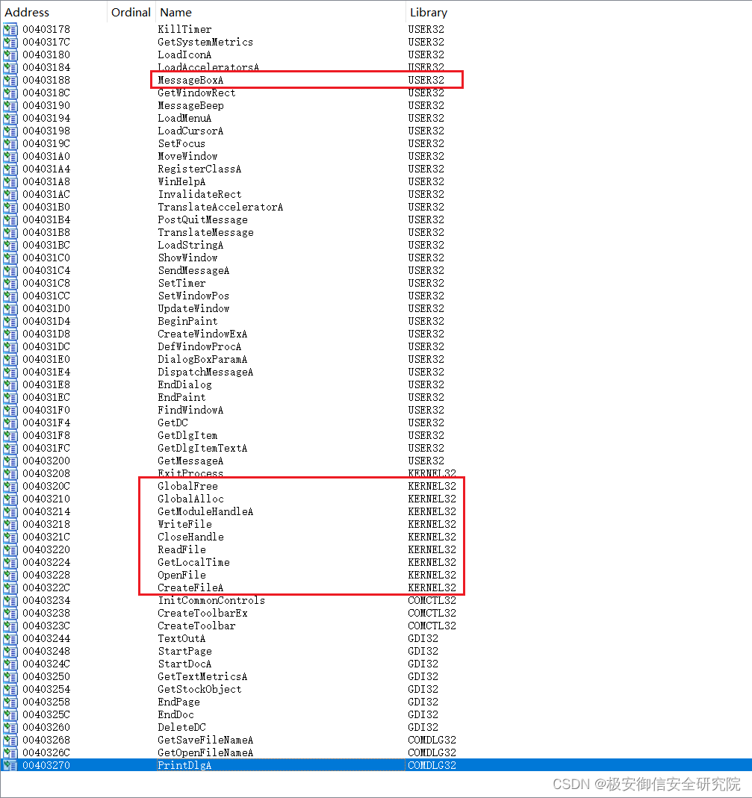Select the LoadIconA import name

184,55
